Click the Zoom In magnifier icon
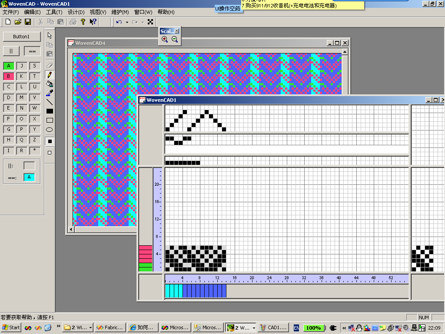Image resolution: width=445 pixels, height=334 pixels. point(165,40)
